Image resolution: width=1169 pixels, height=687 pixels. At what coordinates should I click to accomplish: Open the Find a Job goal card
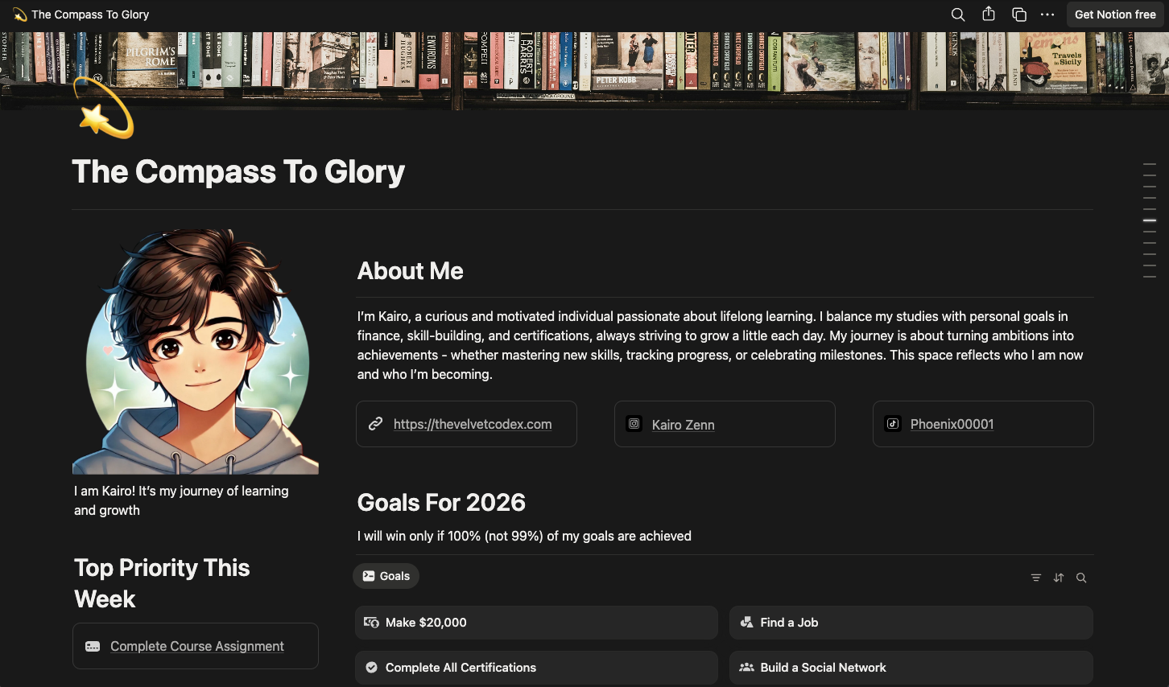(911, 623)
